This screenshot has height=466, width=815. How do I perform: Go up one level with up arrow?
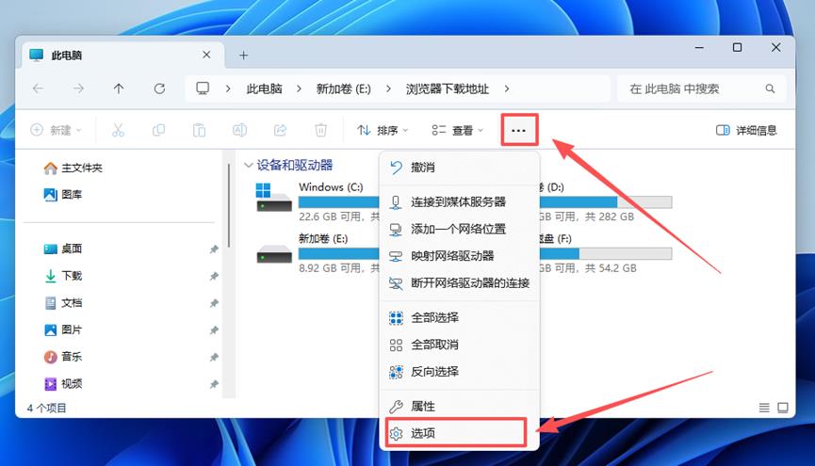point(119,88)
